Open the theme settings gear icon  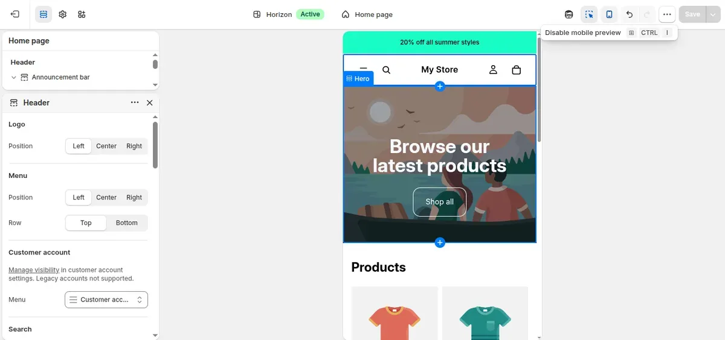click(63, 14)
